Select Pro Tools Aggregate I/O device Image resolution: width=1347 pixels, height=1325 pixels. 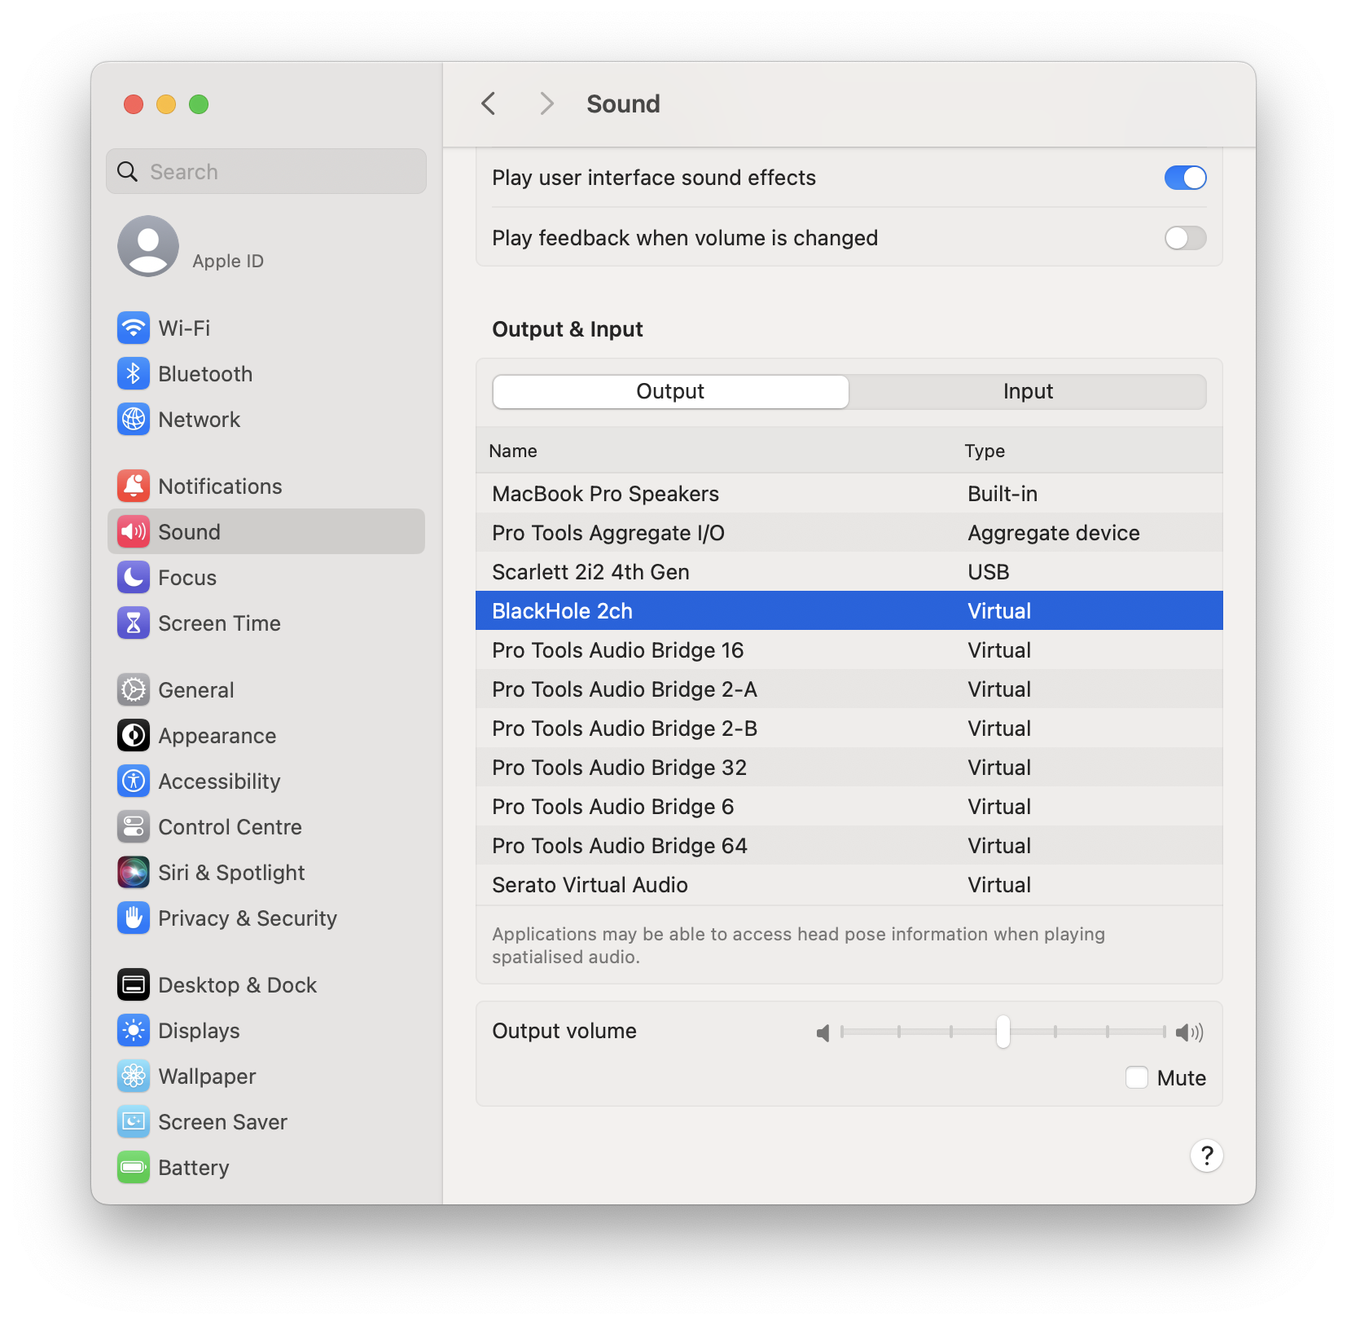tap(849, 533)
